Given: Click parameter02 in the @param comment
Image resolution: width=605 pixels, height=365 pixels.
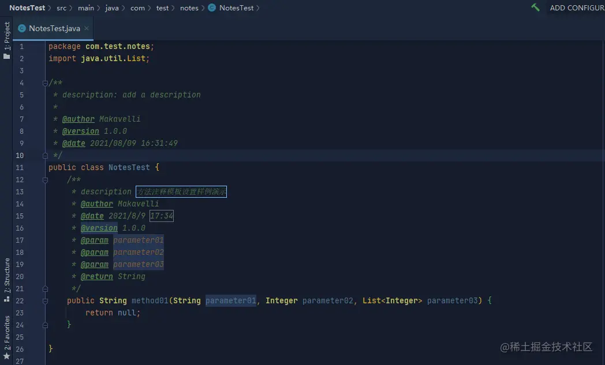Looking at the screenshot, I should tap(139, 253).
